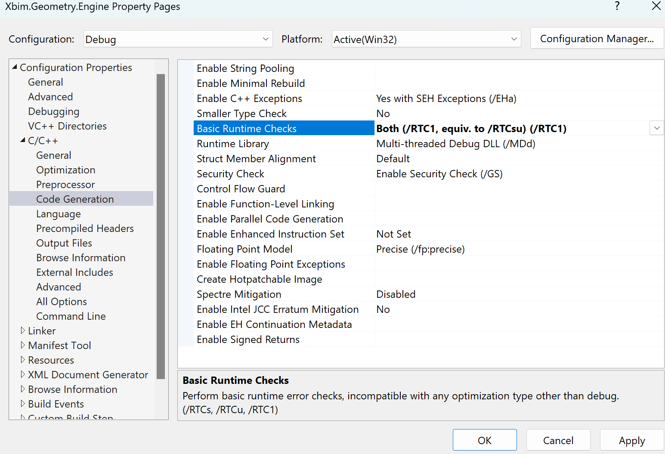Expand the Manifest Tool tree node
665x454 pixels.
[23, 345]
